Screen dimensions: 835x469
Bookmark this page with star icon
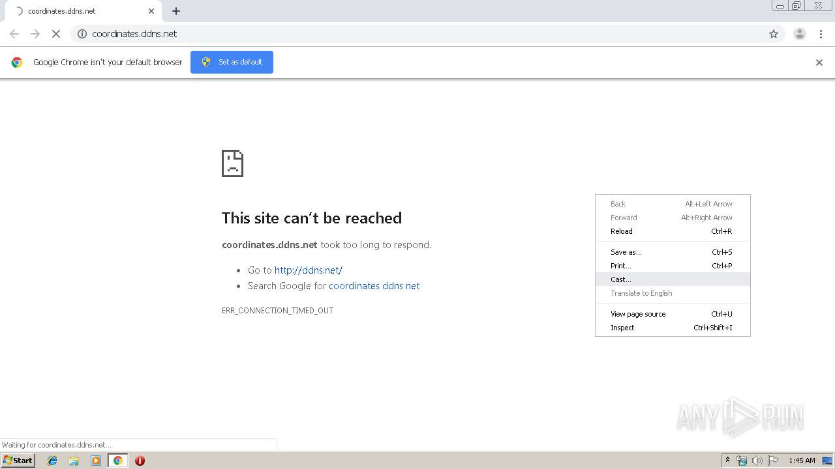[774, 34]
